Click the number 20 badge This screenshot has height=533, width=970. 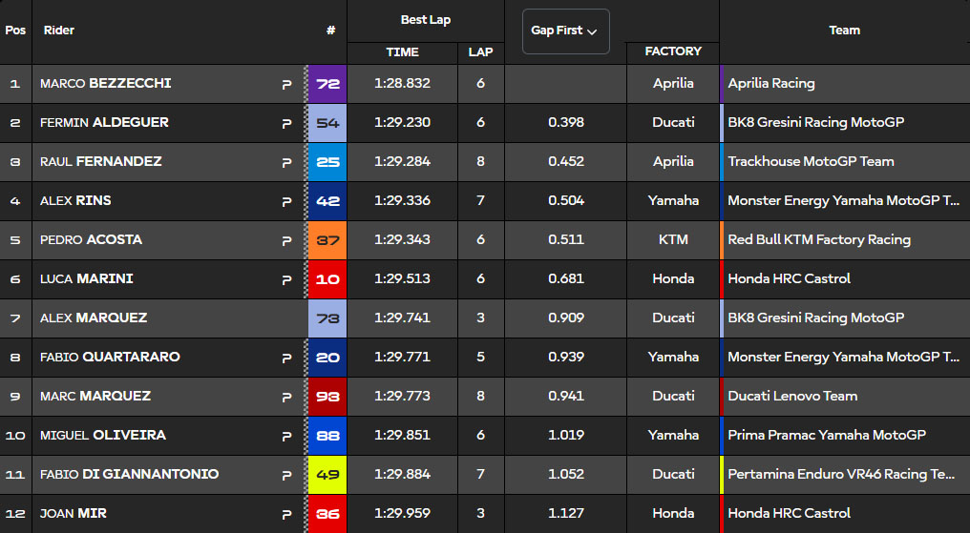coord(327,357)
